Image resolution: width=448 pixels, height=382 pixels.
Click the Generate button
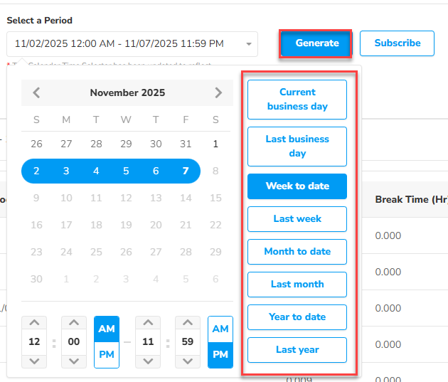(317, 43)
